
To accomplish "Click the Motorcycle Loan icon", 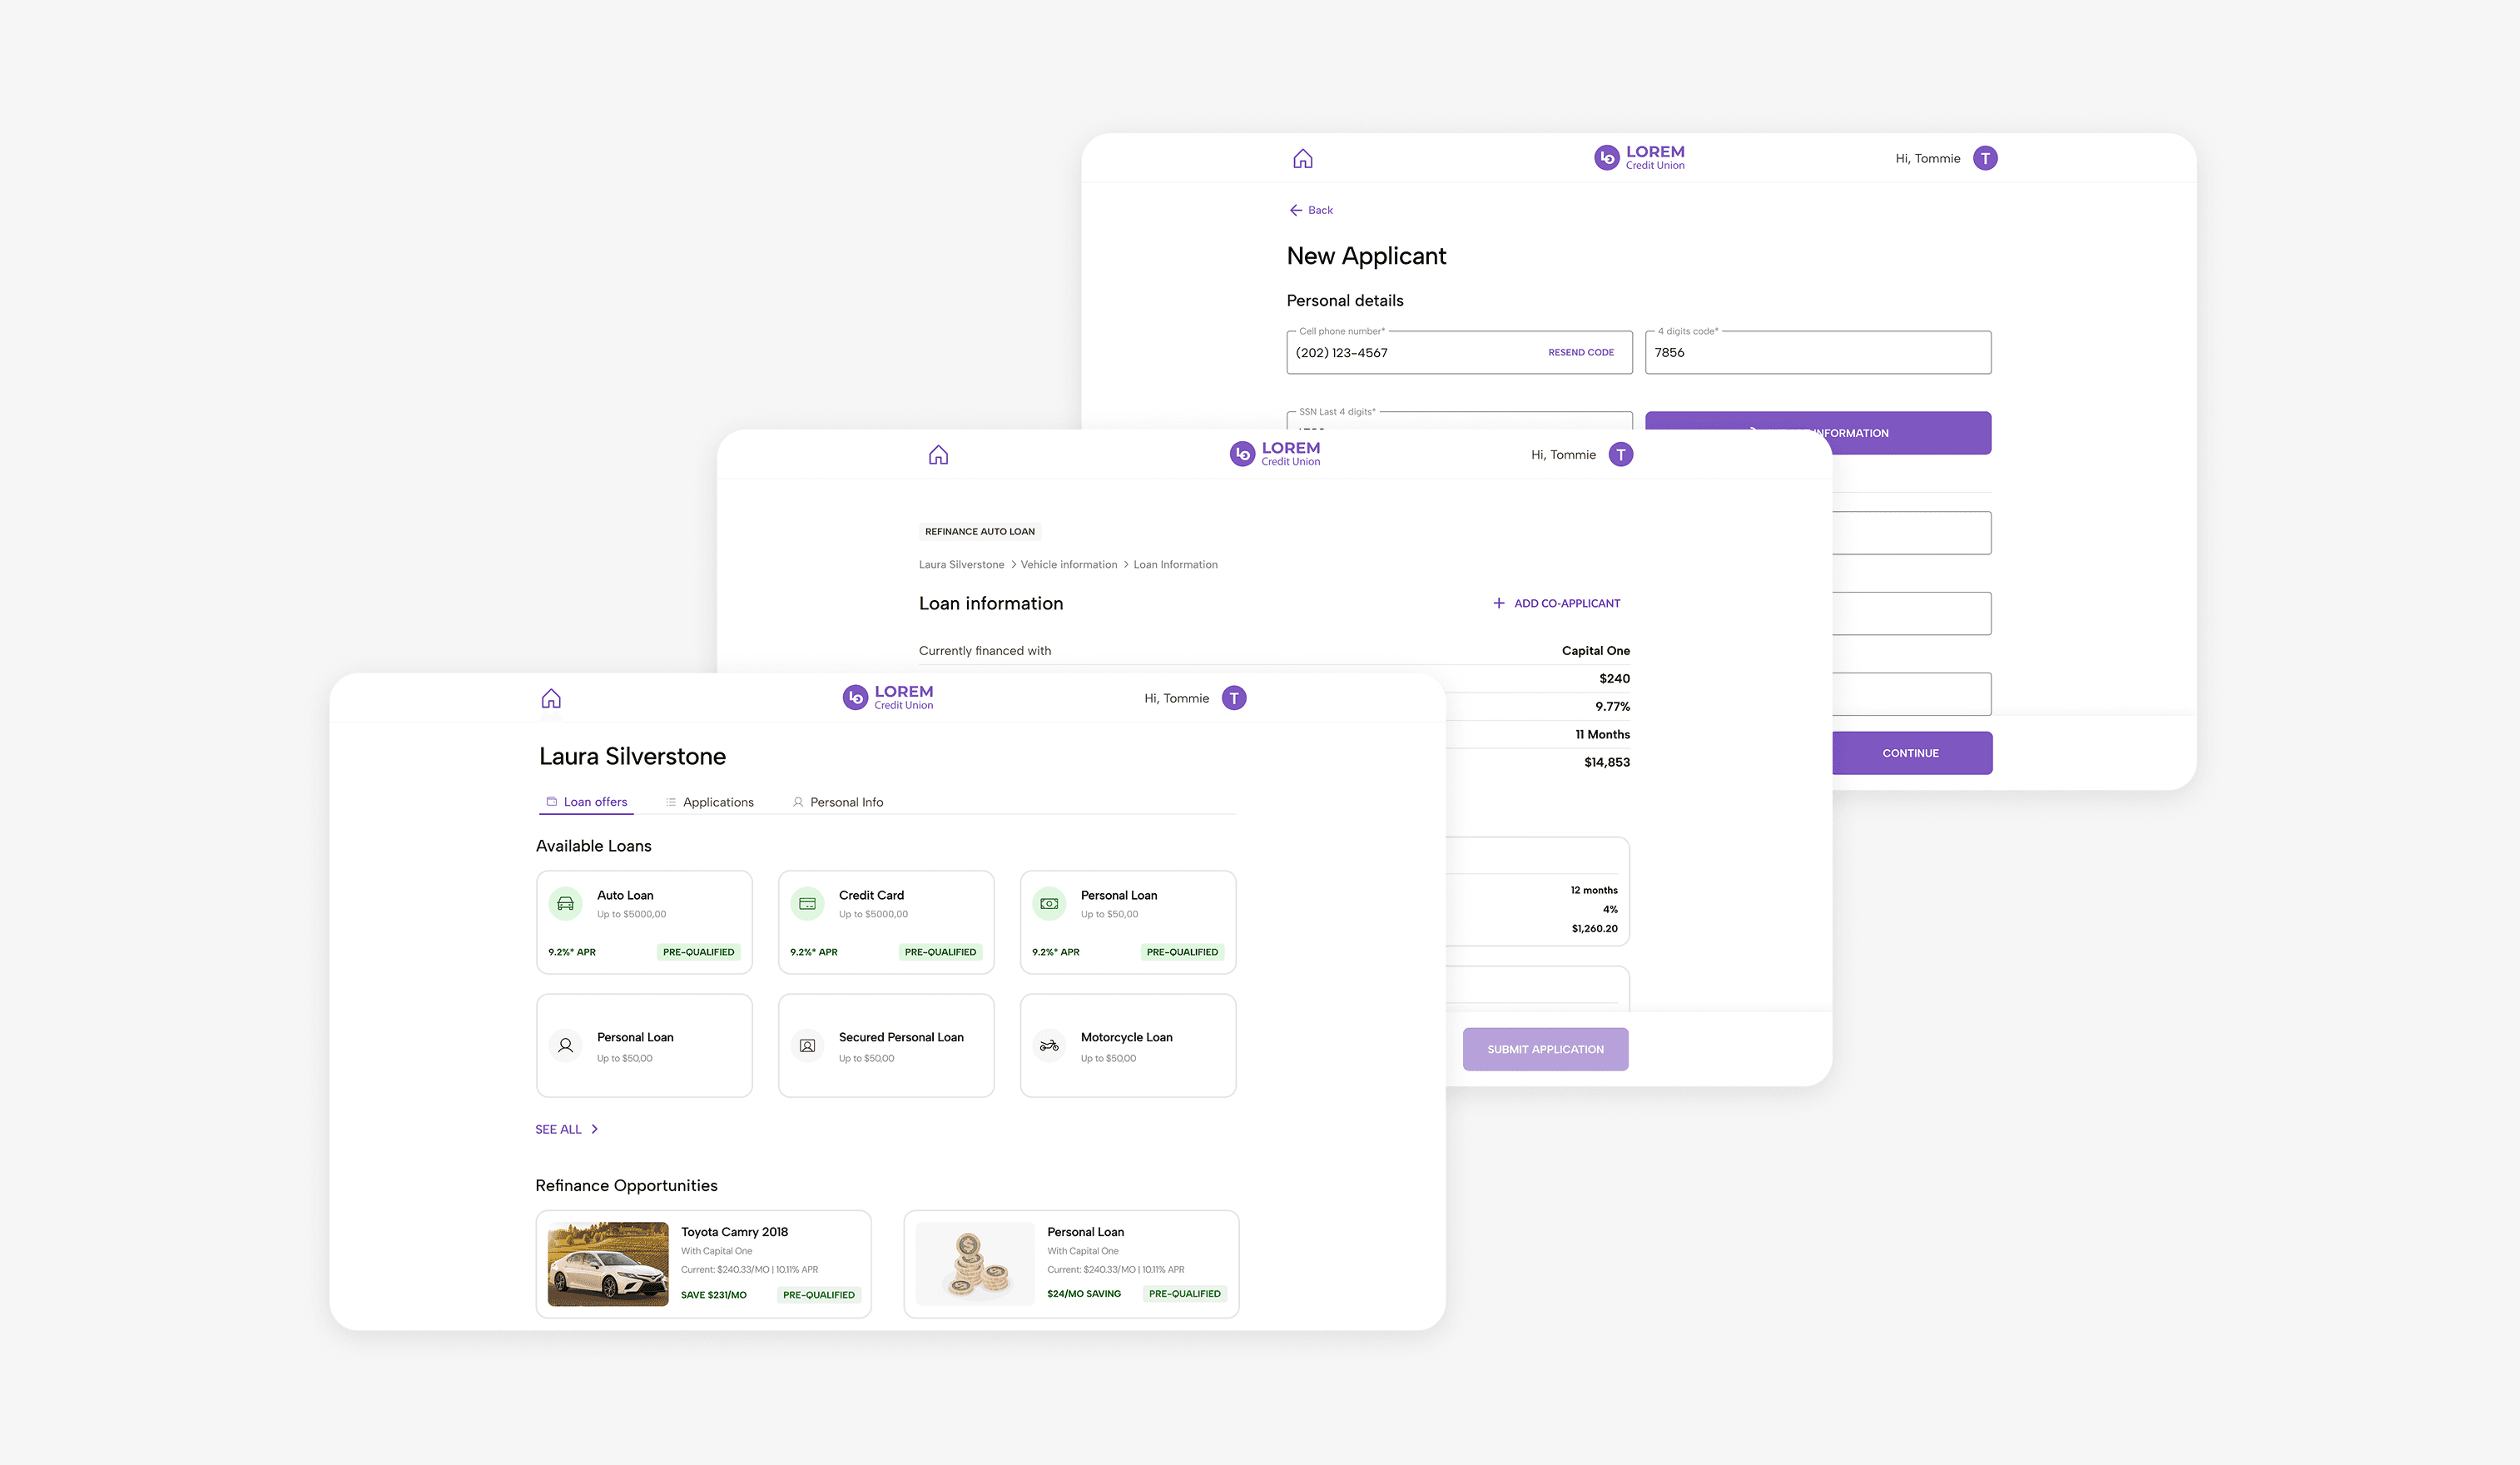I will click(x=1049, y=1045).
